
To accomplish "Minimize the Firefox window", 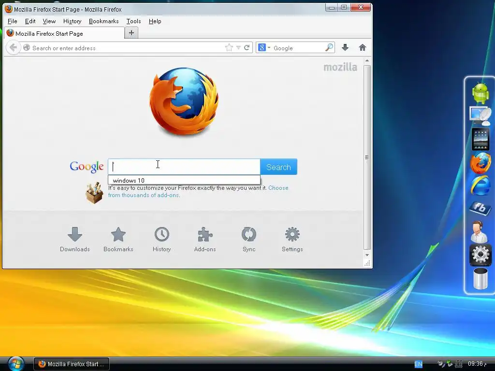I will tap(332, 7).
